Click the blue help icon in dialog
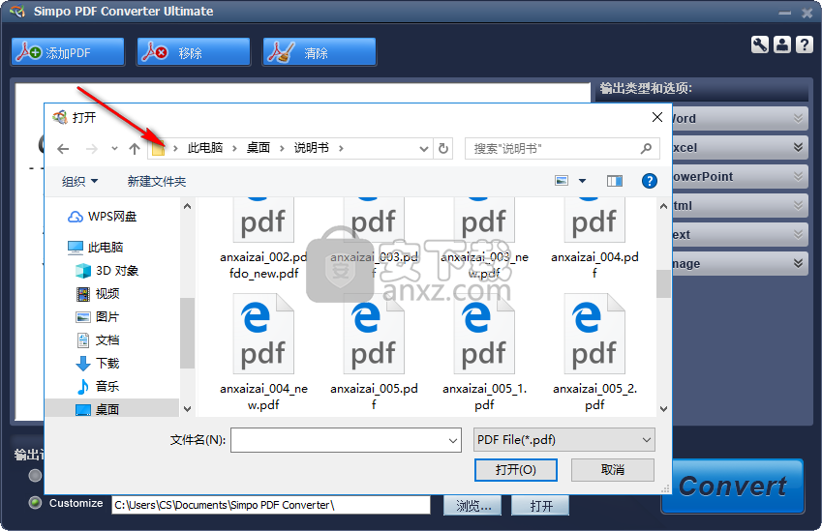This screenshot has height=531, width=822. click(650, 181)
